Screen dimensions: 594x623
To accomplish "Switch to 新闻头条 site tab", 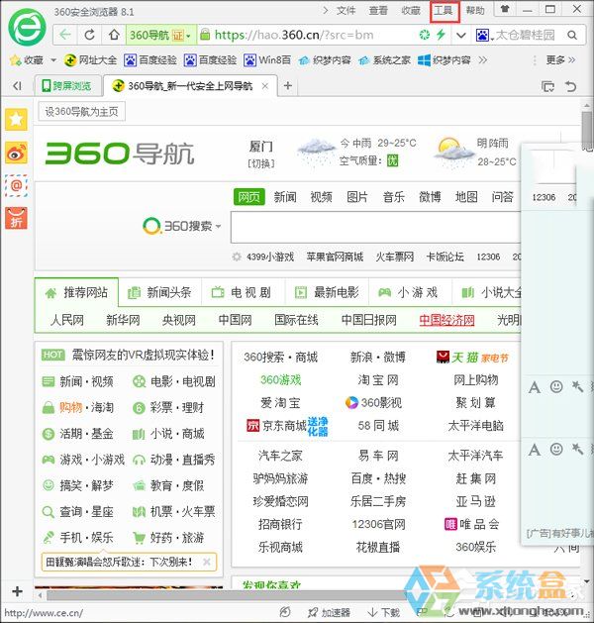I will click(160, 293).
